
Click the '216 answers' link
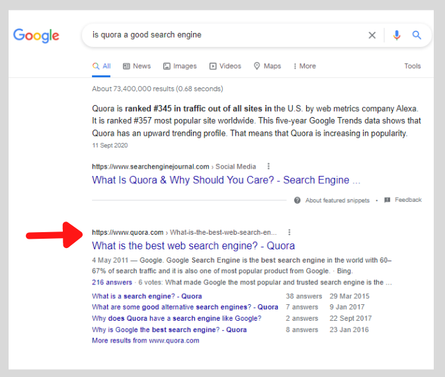click(x=112, y=282)
